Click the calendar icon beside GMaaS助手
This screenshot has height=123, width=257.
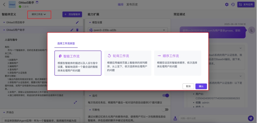click(x=37, y=2)
